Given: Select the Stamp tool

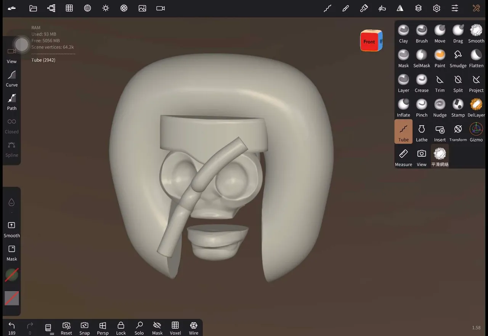Looking at the screenshot, I should pyautogui.click(x=458, y=108).
